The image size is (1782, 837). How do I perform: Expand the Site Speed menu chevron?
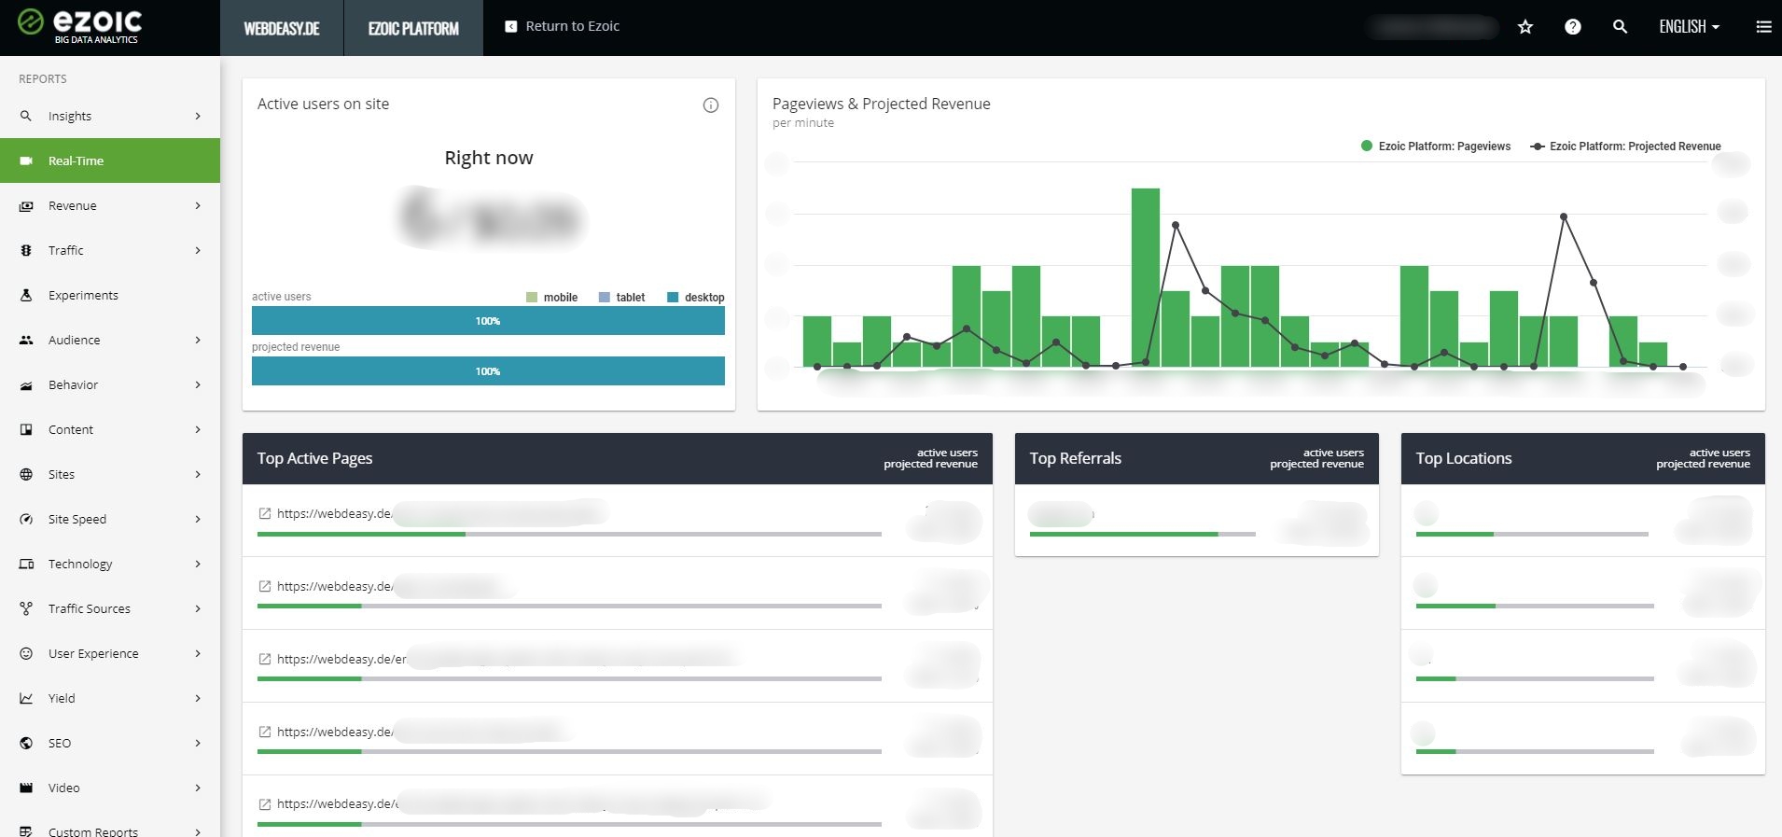pyautogui.click(x=198, y=519)
